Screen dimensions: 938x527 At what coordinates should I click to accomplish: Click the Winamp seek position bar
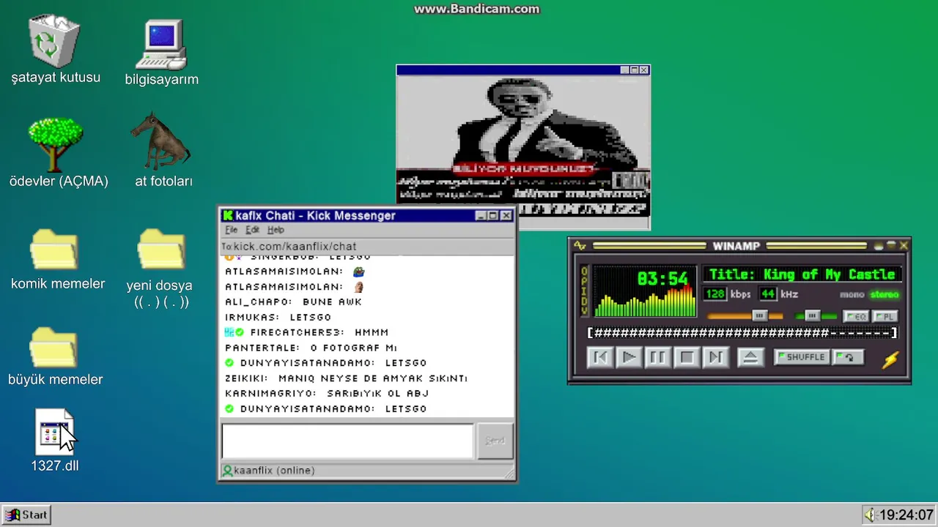[743, 333]
